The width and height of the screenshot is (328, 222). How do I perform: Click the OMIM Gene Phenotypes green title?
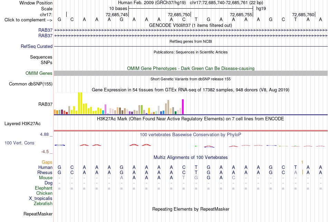tap(191, 69)
